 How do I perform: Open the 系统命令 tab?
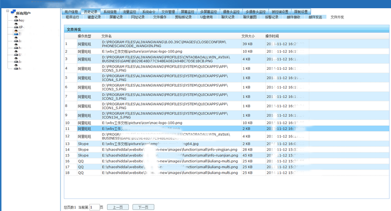(149, 11)
